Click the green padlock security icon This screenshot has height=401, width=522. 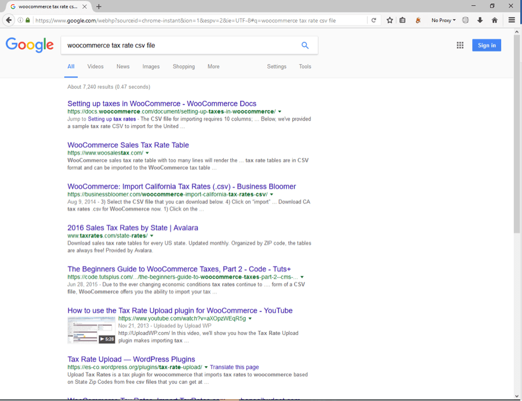click(x=28, y=20)
